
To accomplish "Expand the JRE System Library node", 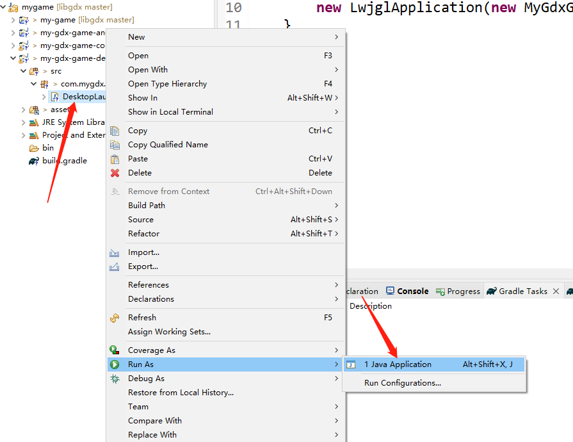I will pyautogui.click(x=24, y=122).
